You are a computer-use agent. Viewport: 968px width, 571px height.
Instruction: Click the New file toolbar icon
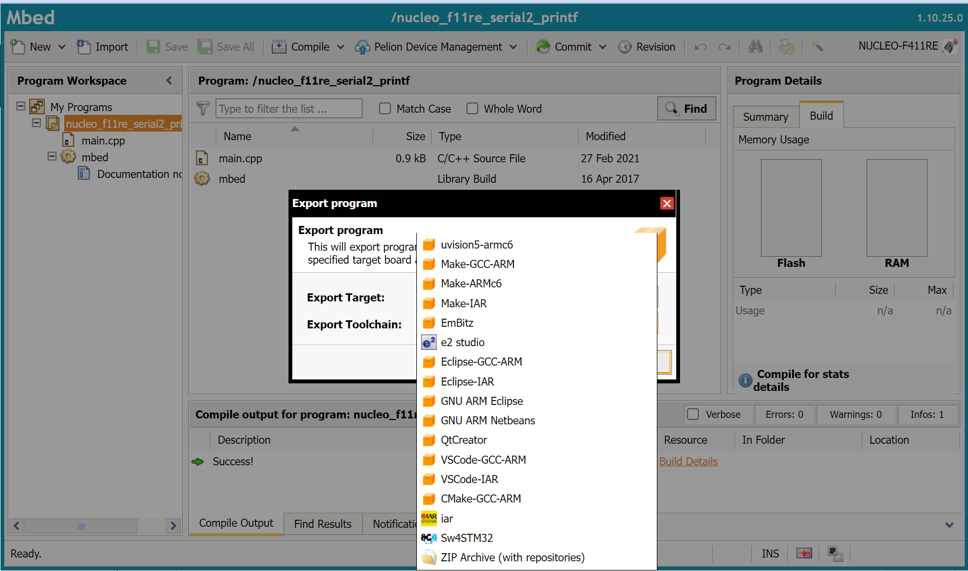click(x=18, y=47)
